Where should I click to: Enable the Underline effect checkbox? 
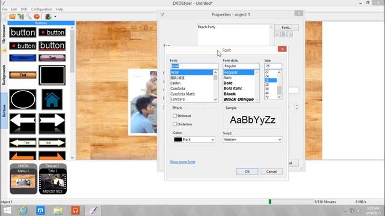click(175, 124)
